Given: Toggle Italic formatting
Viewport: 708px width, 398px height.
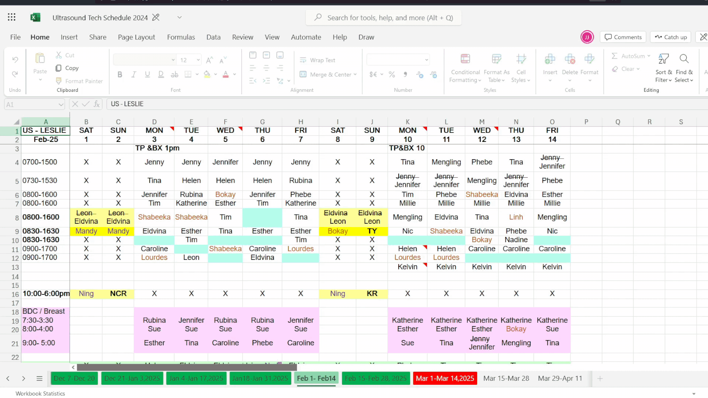Looking at the screenshot, I should [x=133, y=74].
